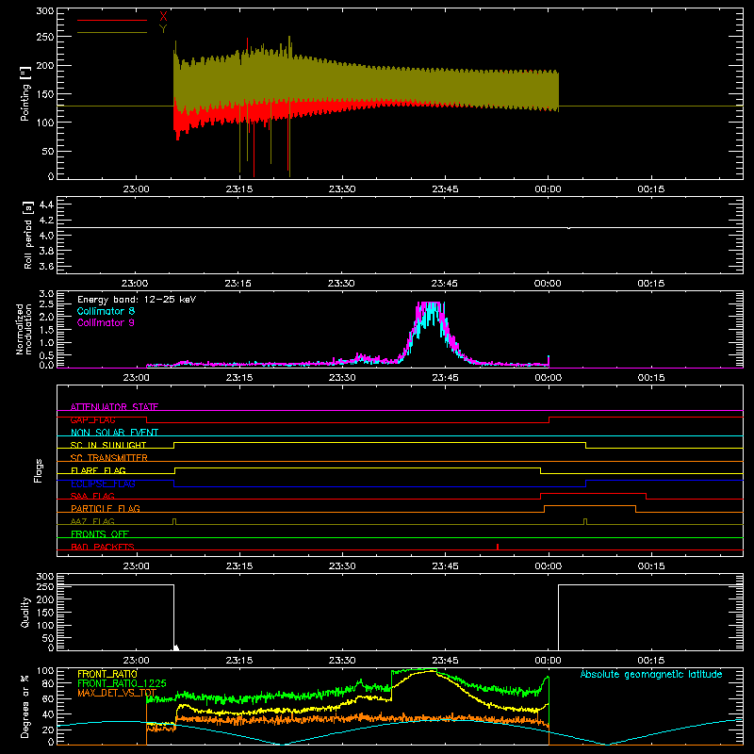754x754 pixels.
Task: Select the NON_SOLAR_EVENT flag label
Action: click(x=114, y=433)
